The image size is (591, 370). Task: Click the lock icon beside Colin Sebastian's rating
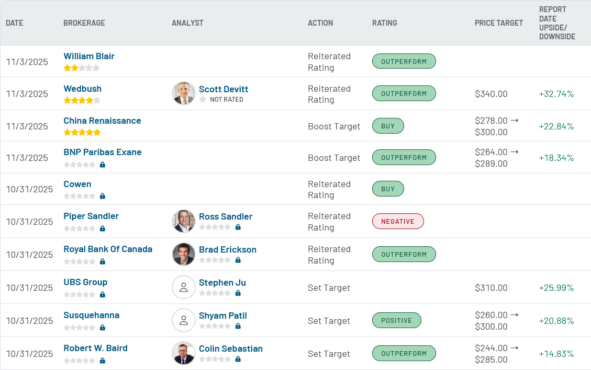(x=238, y=359)
